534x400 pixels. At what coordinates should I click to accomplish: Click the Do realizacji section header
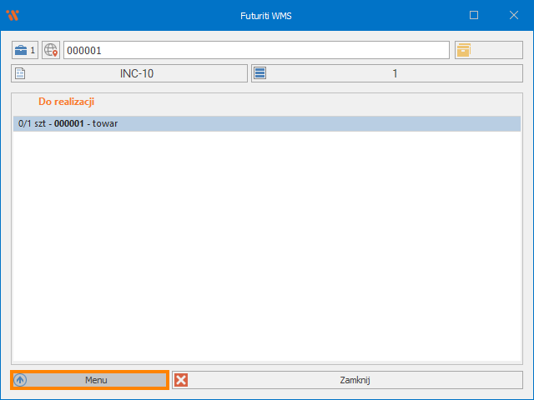66,101
